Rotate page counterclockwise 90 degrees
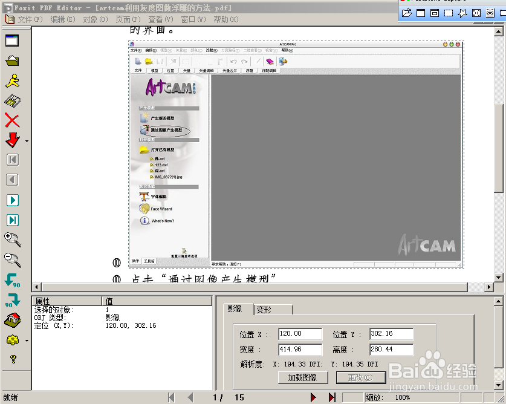This screenshot has width=506, height=404. [x=12, y=280]
